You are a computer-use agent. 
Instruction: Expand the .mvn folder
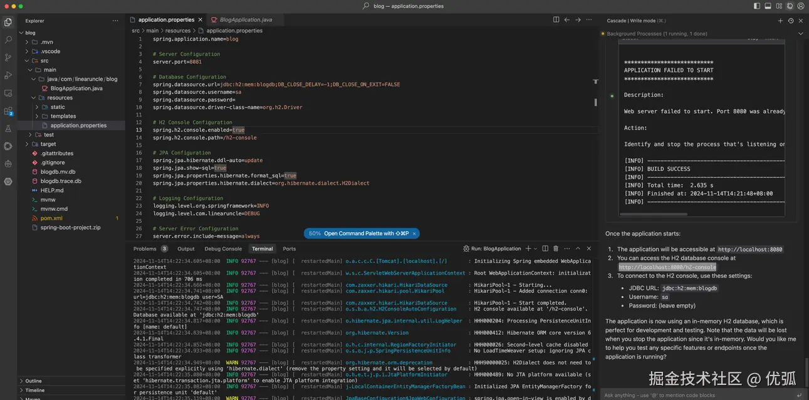pos(46,42)
